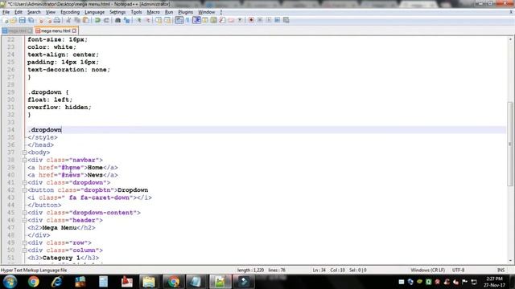Click the Close All toolbar icon
Screen dimensions: 515x289
click(48, 20)
